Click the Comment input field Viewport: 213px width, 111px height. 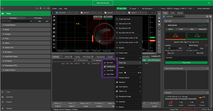(186, 58)
